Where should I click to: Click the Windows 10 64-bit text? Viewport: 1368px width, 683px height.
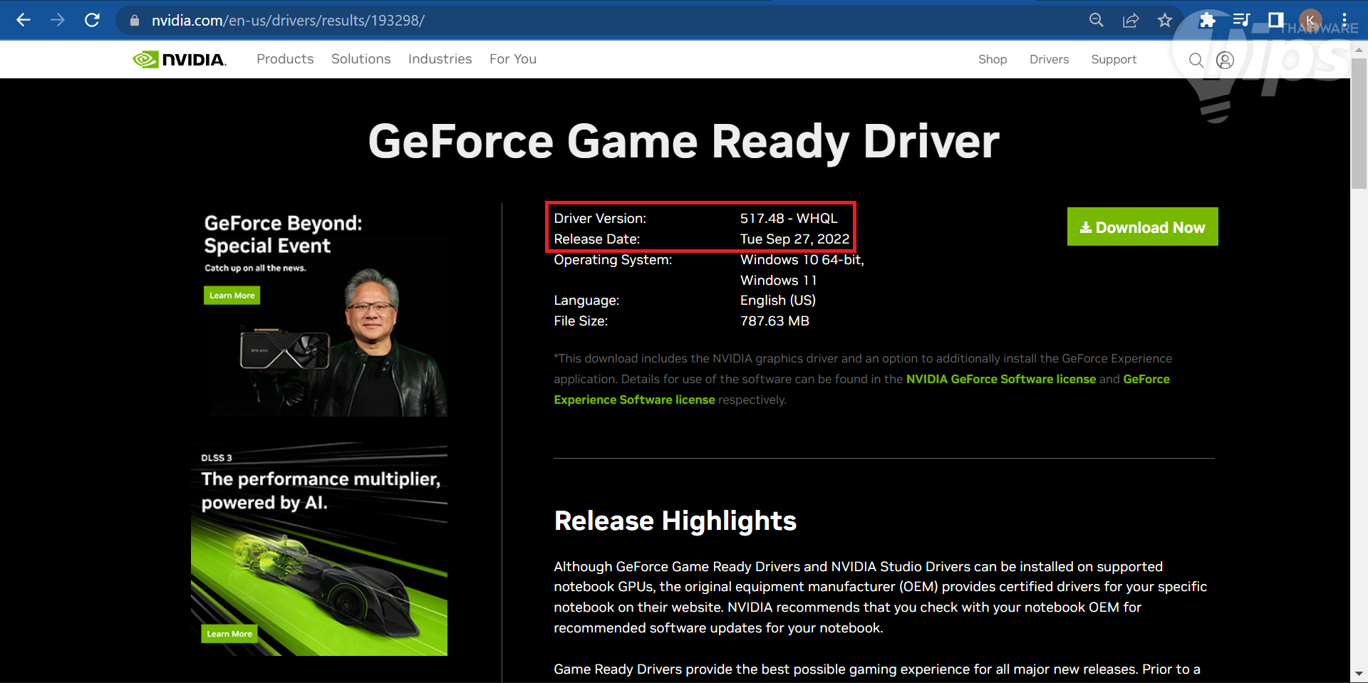802,260
